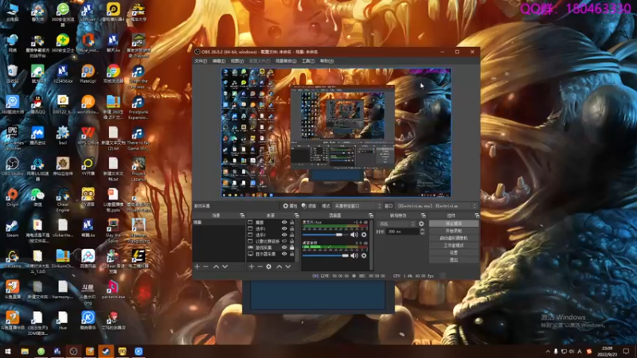
Task: Open transition properties gear icon
Action: coord(421,224)
